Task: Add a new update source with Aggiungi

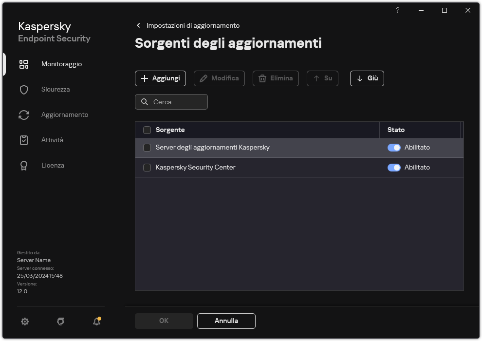Action: [160, 78]
